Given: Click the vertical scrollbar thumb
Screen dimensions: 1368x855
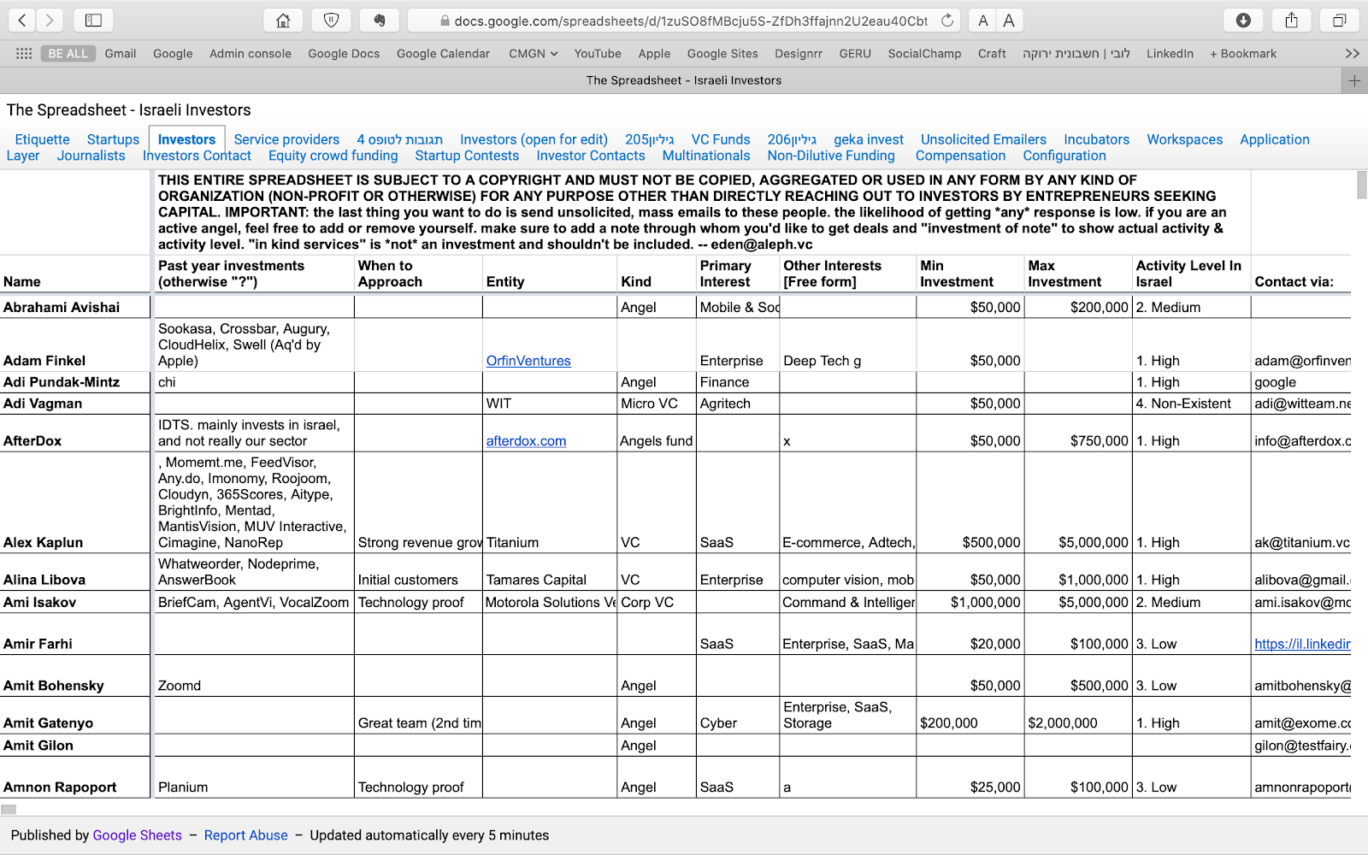Looking at the screenshot, I should tap(1361, 185).
